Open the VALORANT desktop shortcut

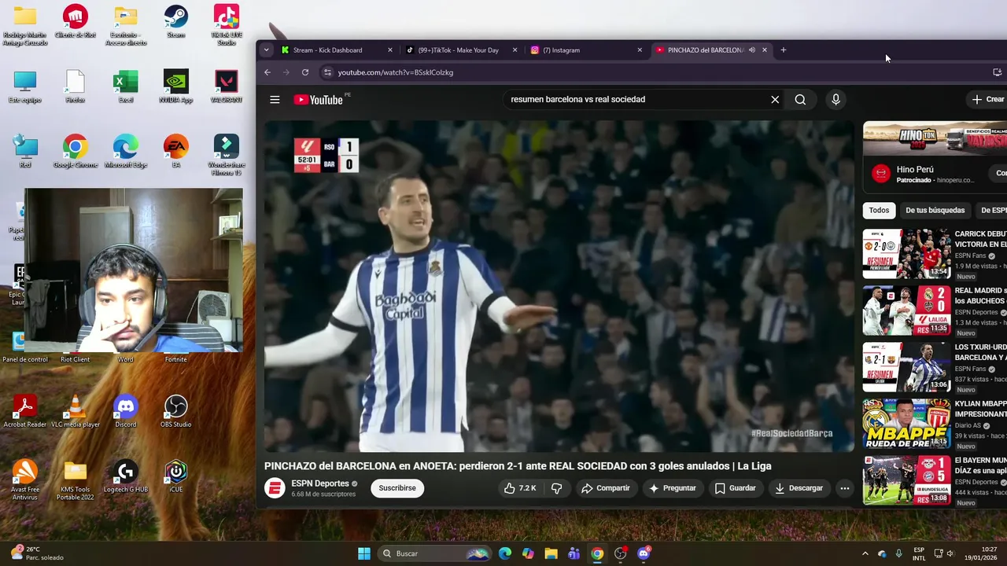227,86
